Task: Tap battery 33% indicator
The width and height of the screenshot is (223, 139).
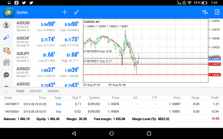Action: tap(200, 3)
